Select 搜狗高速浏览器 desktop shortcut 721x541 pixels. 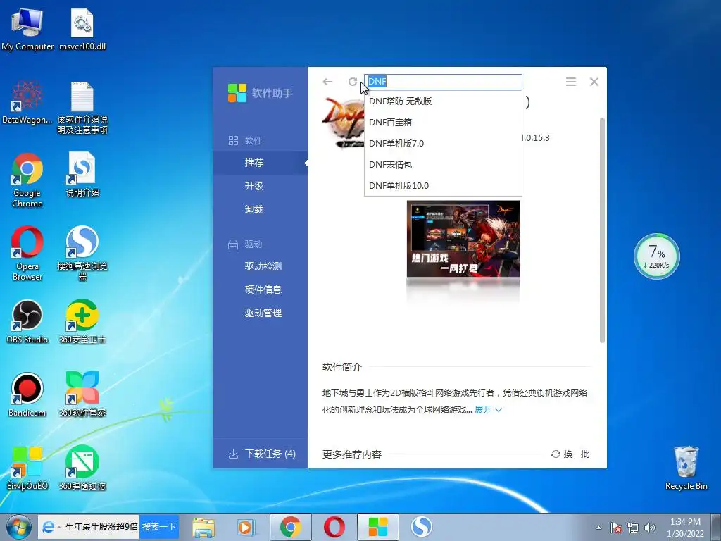coord(82,254)
